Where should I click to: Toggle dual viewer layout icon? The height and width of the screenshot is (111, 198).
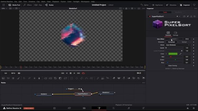click(139, 8)
